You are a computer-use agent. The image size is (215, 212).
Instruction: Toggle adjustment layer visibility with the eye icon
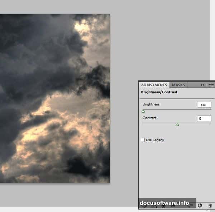(173, 206)
